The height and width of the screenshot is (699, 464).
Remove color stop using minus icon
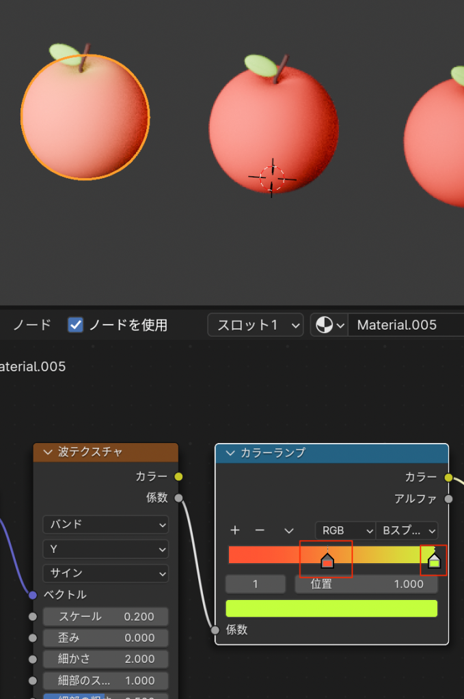point(260,530)
